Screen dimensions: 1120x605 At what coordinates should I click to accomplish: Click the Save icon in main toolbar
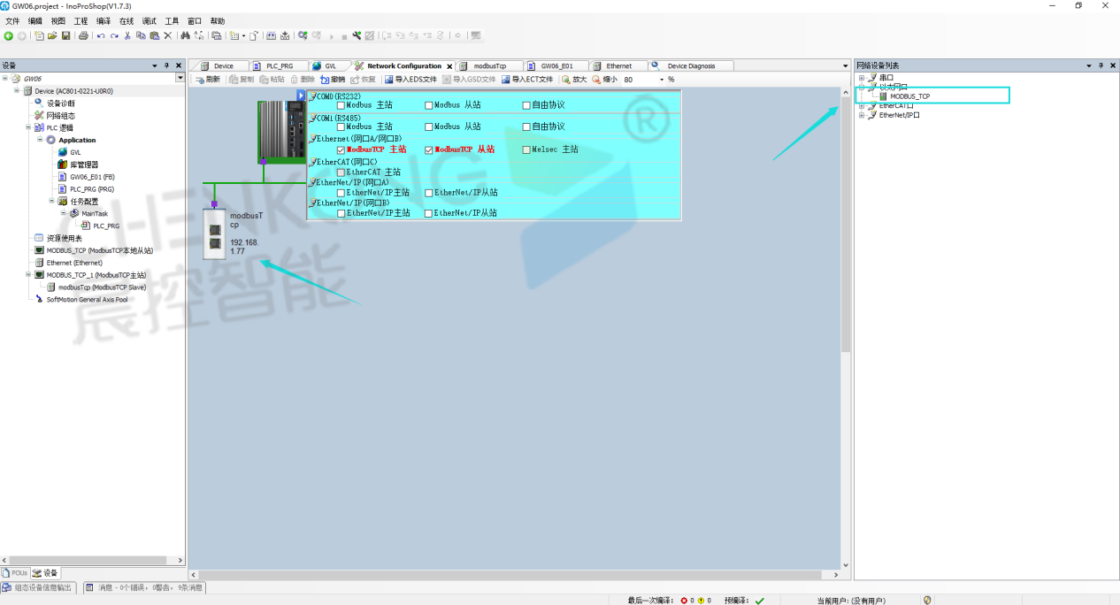65,36
